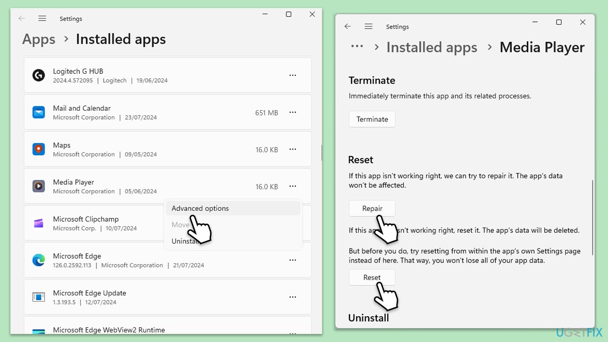
Task: Expand the breadcrumb ellipsis in right window
Action: coord(357,47)
